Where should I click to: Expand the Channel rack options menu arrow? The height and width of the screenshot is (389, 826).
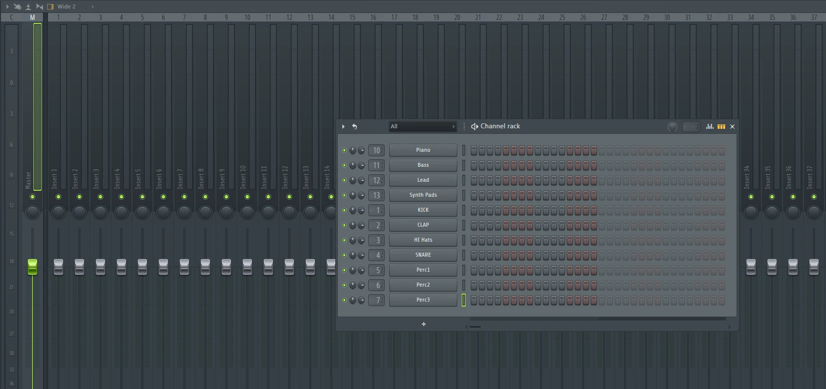[x=343, y=126]
